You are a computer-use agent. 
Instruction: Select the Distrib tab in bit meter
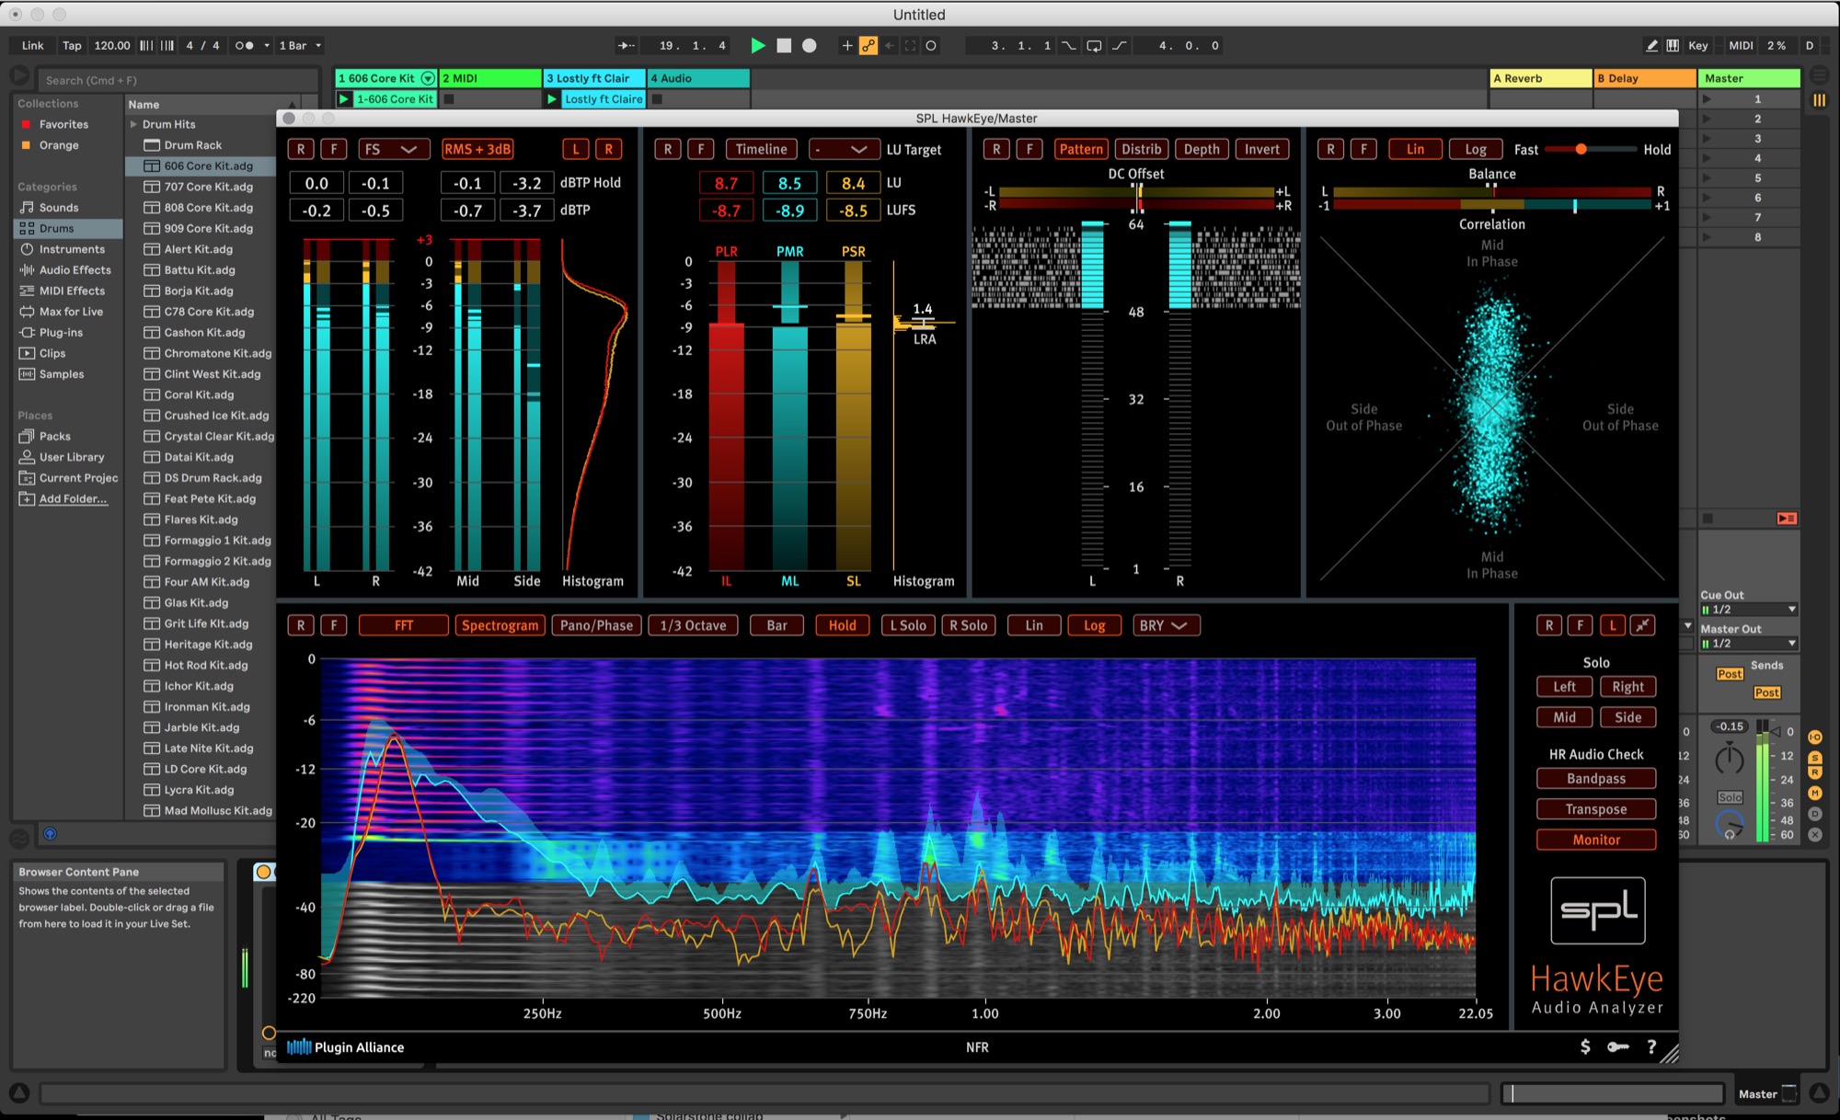click(1141, 149)
